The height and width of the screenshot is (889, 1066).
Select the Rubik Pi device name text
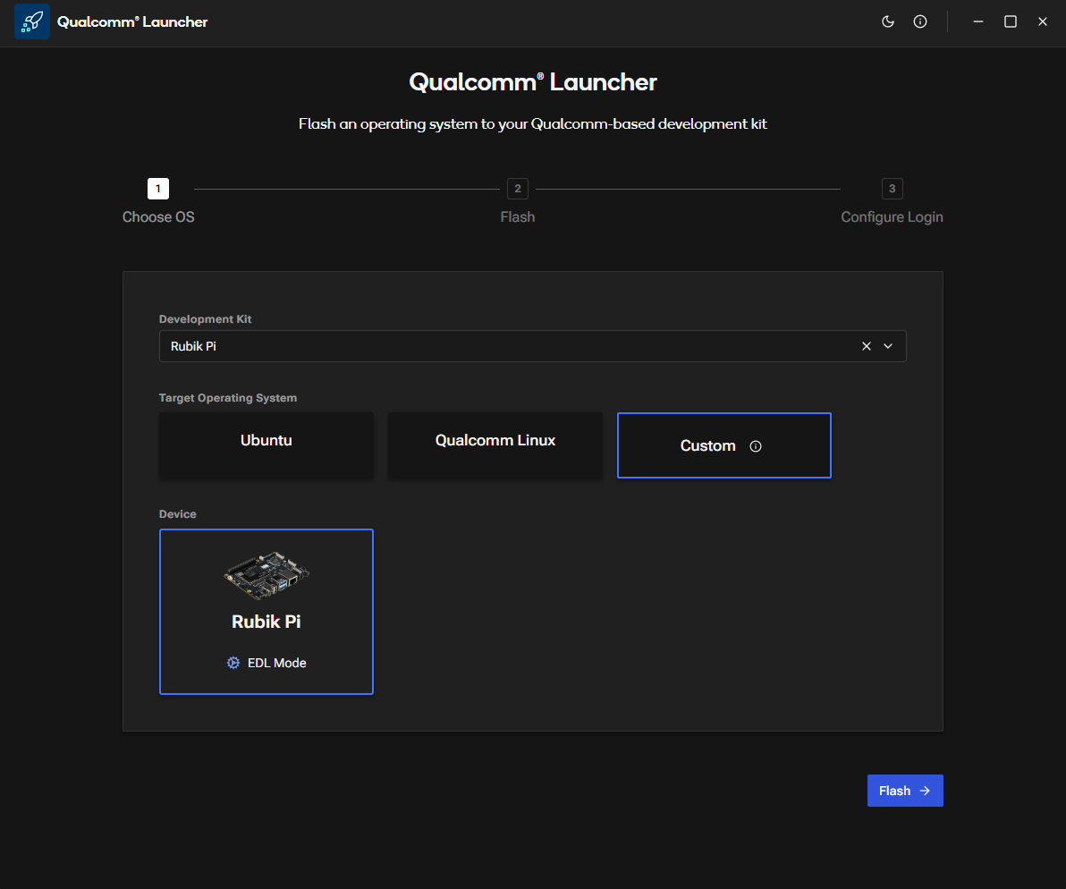tap(266, 622)
